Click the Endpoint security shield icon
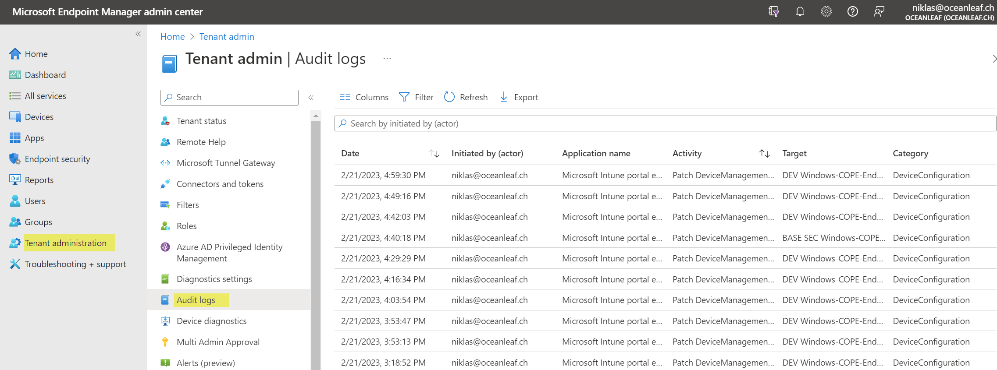 [15, 159]
